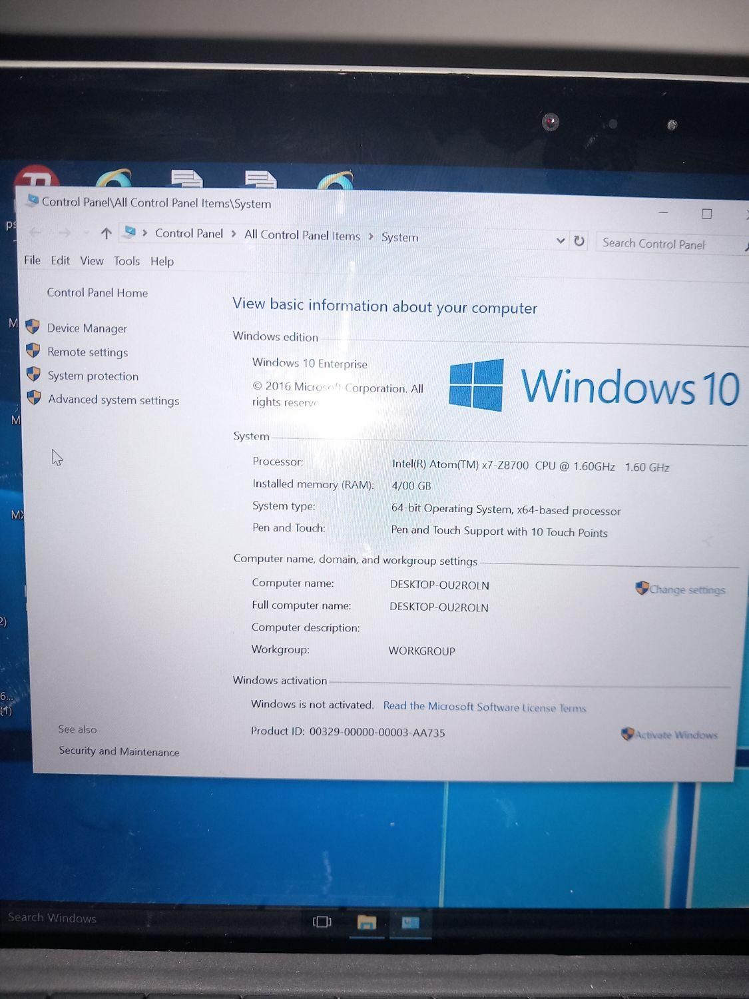
Task: Click the System protection shield icon
Action: (33, 374)
